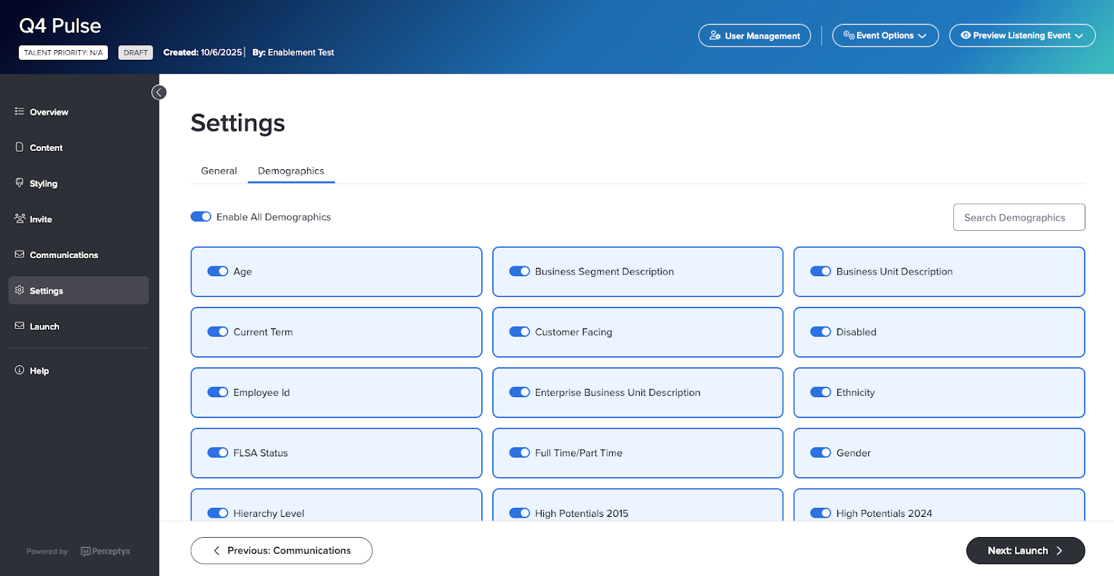Click the Perceptyx logo in the footer
Image resolution: width=1114 pixels, height=576 pixels.
click(x=106, y=551)
